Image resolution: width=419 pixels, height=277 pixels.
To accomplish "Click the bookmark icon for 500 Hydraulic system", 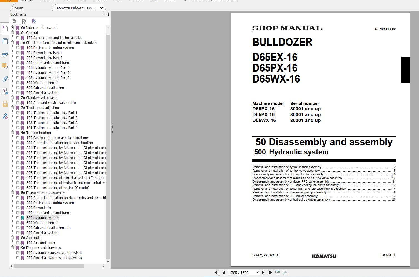I will click(x=23, y=218).
